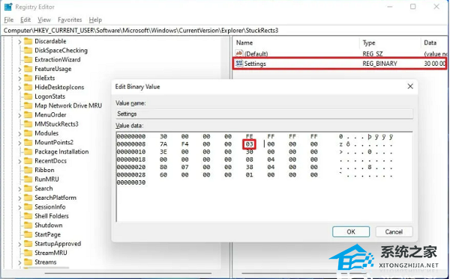
Task: Select the StartPage folder icon
Action: (28, 234)
